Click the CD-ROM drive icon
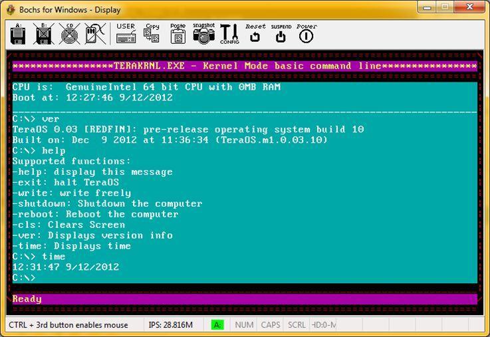This screenshot has width=490, height=337. (x=69, y=34)
